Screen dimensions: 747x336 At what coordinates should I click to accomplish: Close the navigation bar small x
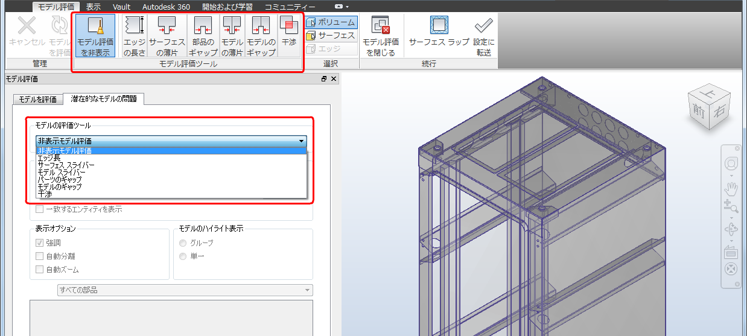click(737, 148)
